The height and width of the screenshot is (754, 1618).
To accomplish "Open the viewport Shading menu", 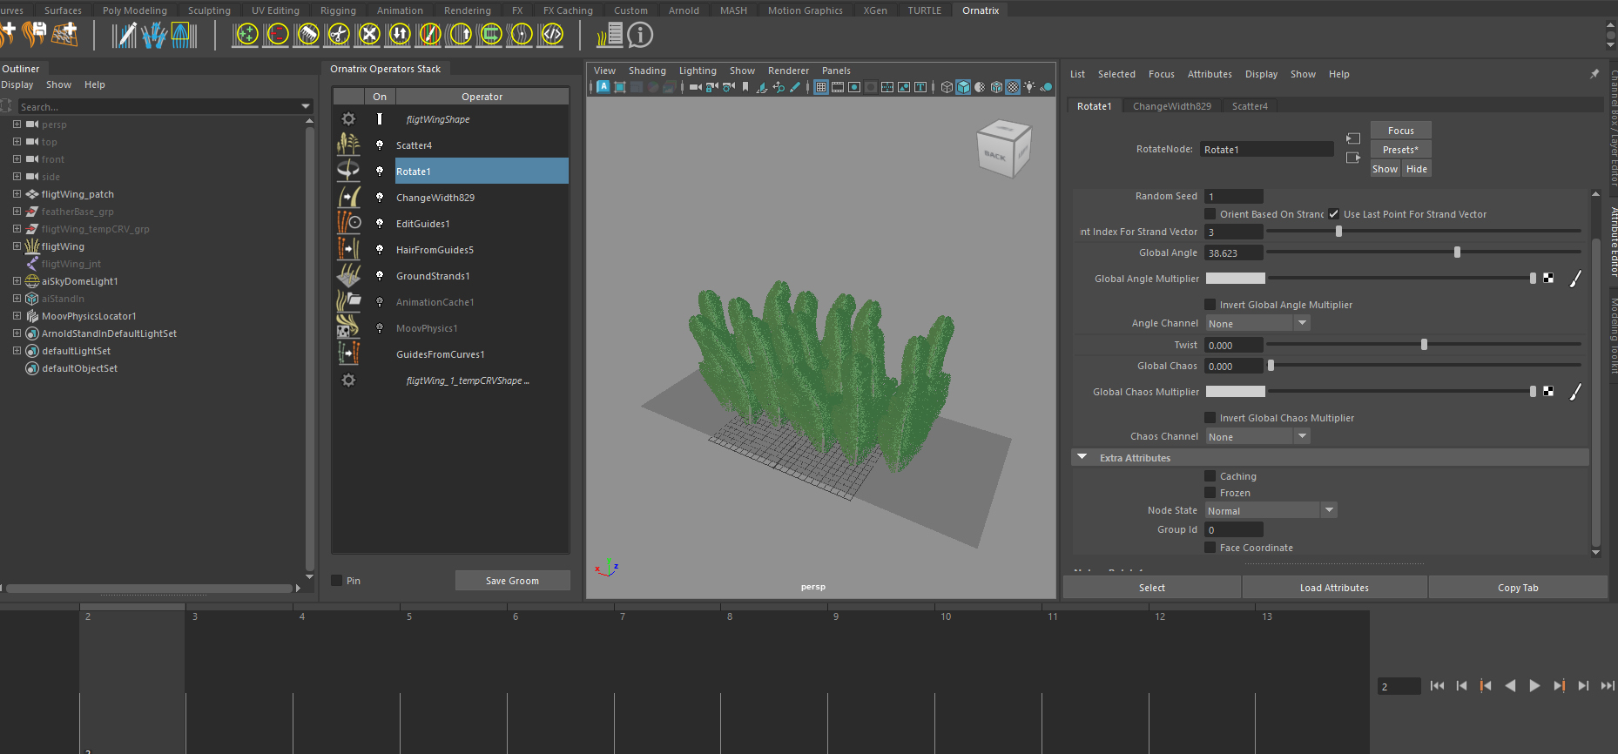I will 647,71.
